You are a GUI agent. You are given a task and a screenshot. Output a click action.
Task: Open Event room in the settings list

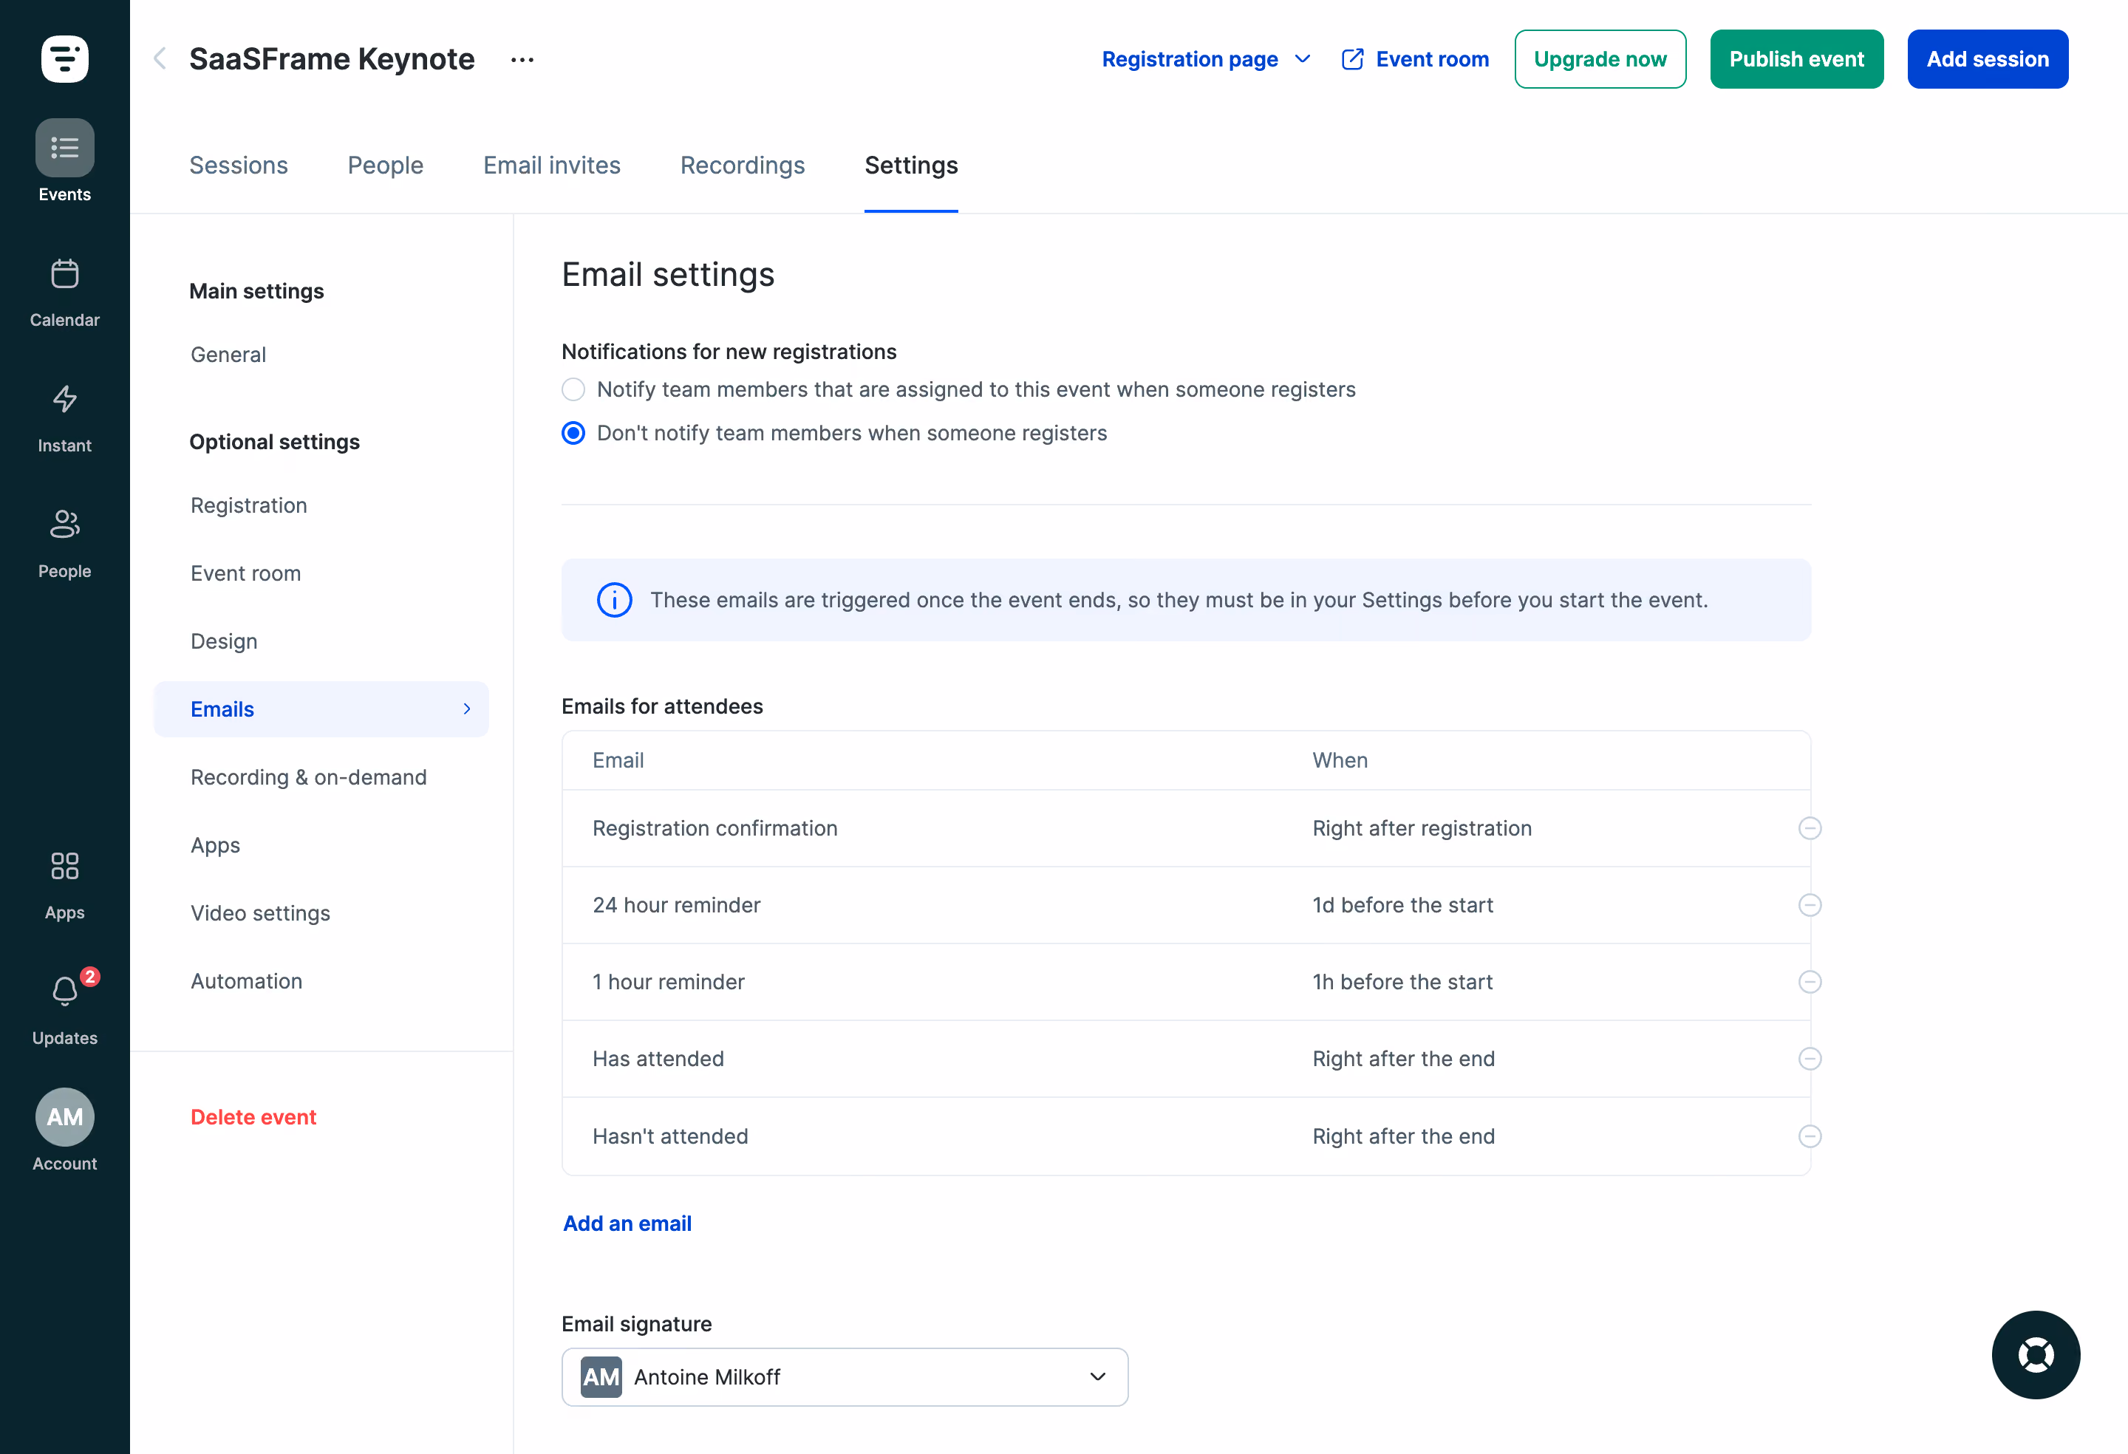[x=245, y=573]
